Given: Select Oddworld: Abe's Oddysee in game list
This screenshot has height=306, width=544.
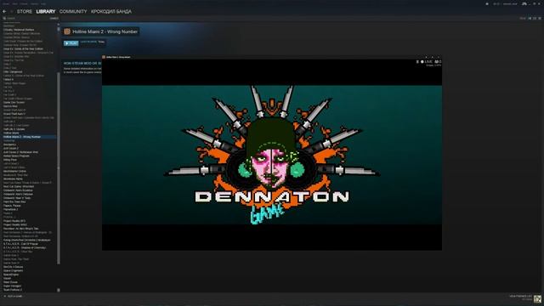Looking at the screenshot, I should 18,195.
